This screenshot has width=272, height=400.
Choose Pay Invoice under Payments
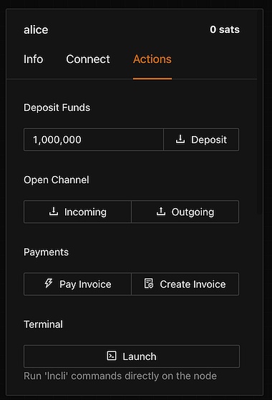77,284
